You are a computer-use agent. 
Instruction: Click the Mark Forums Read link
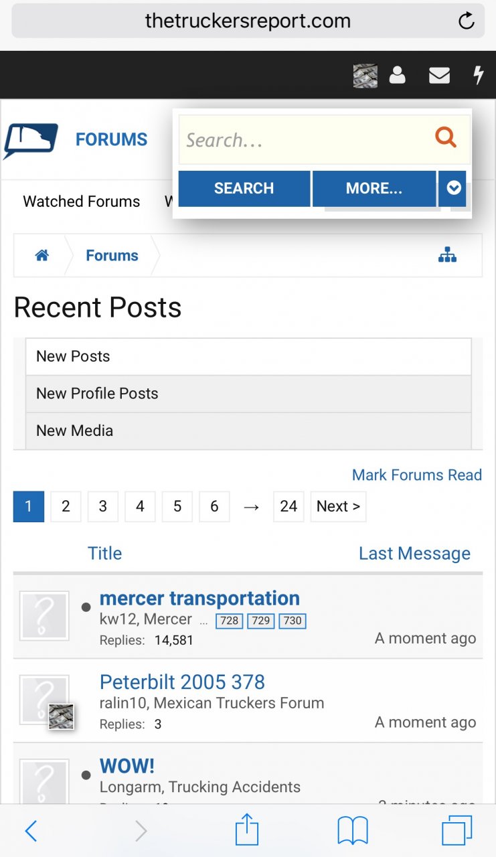[x=416, y=475]
